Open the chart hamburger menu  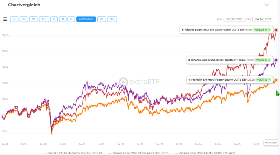click(x=5, y=19)
